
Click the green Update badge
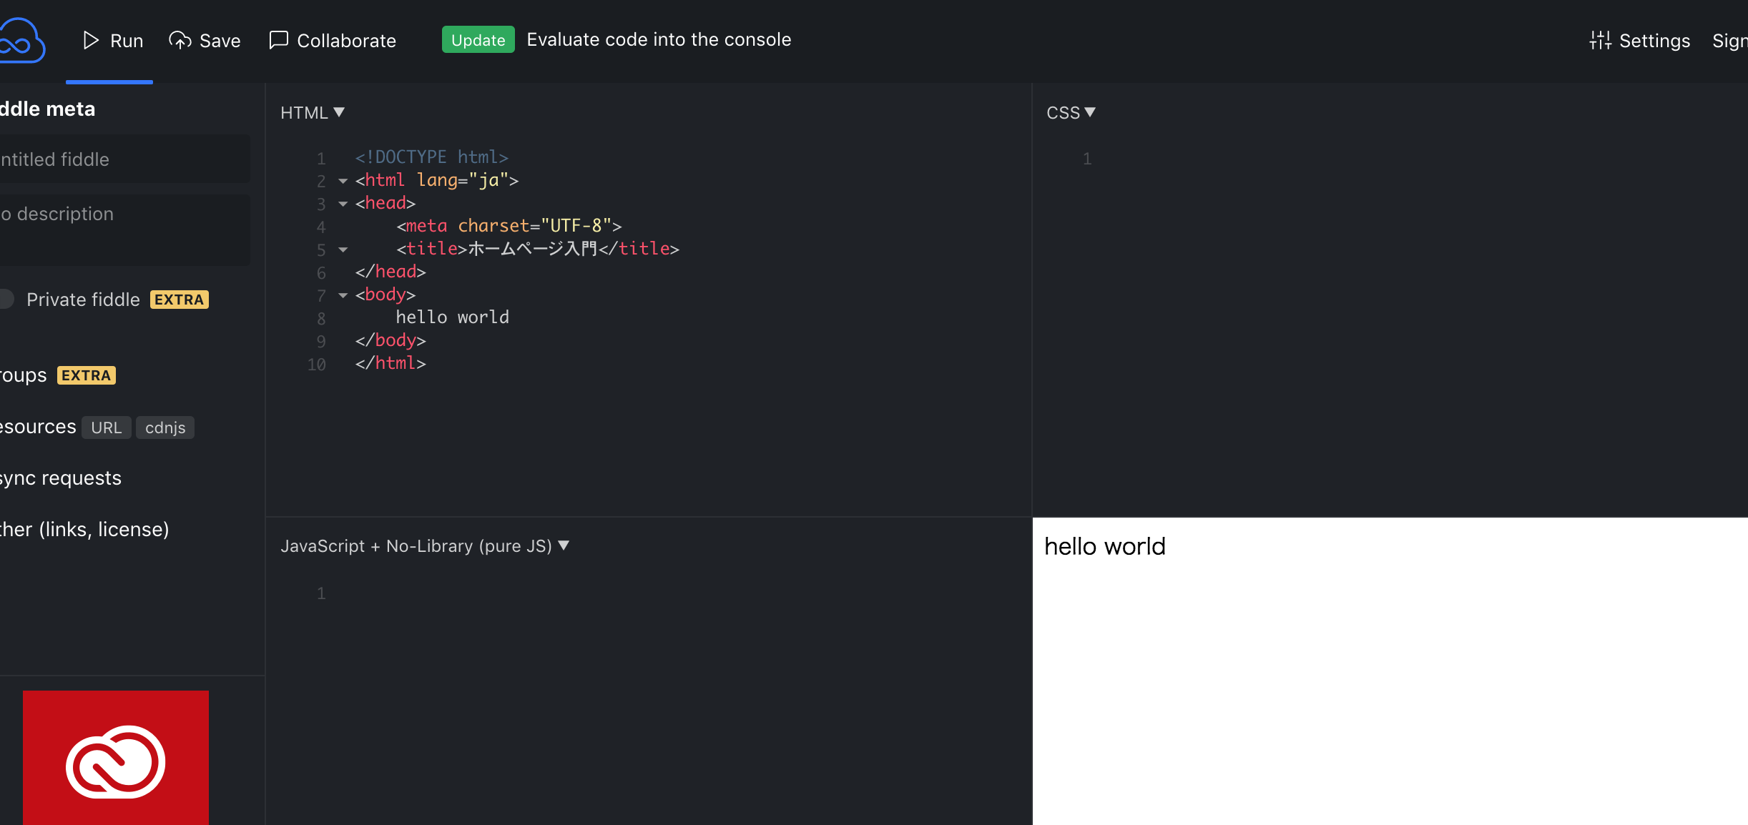click(x=478, y=40)
